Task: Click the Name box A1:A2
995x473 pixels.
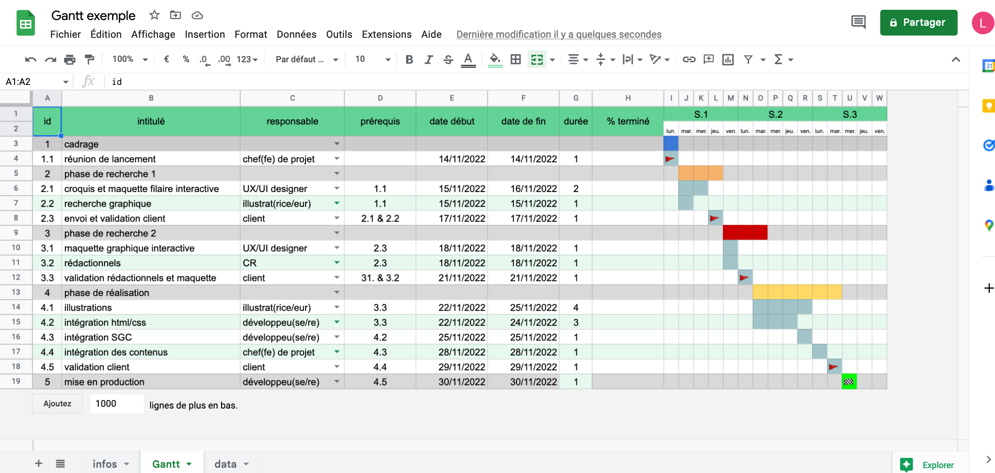Action: [36, 82]
